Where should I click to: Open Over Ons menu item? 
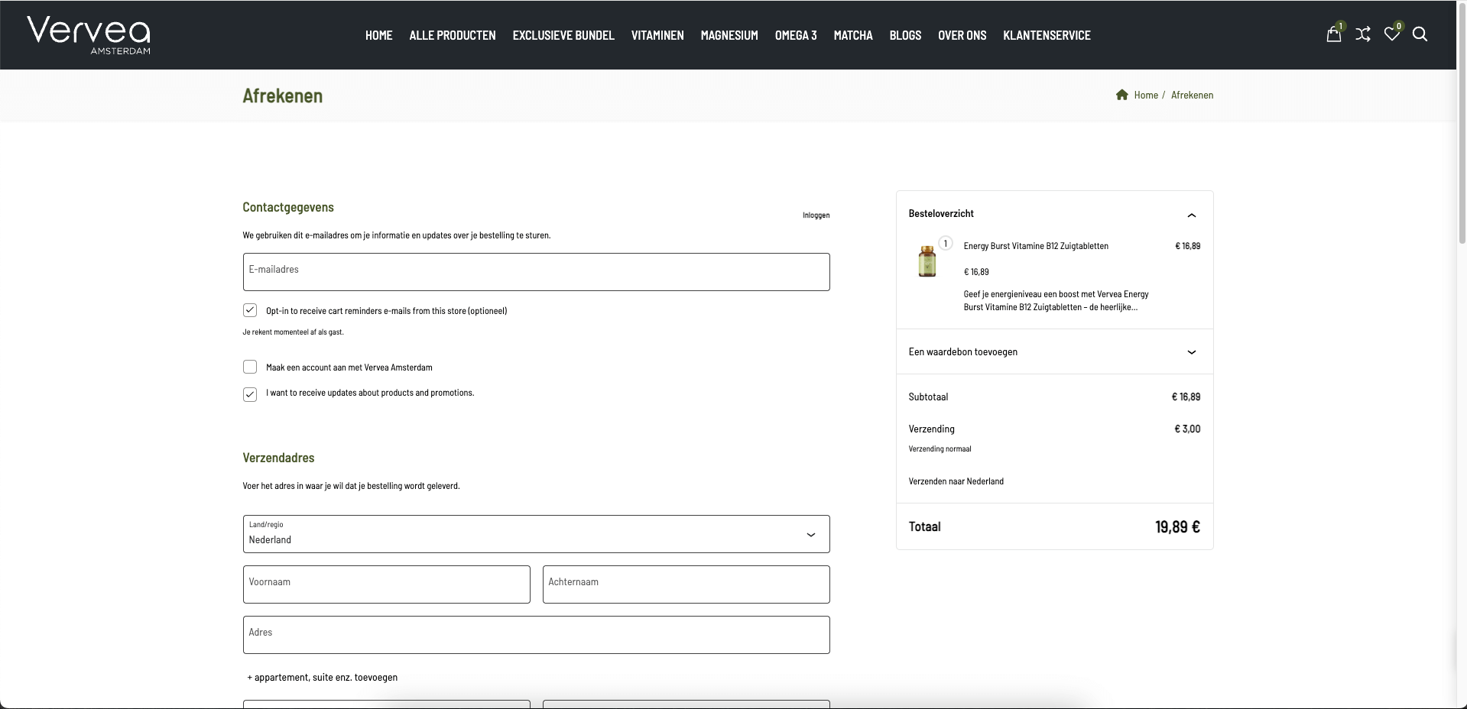(962, 35)
